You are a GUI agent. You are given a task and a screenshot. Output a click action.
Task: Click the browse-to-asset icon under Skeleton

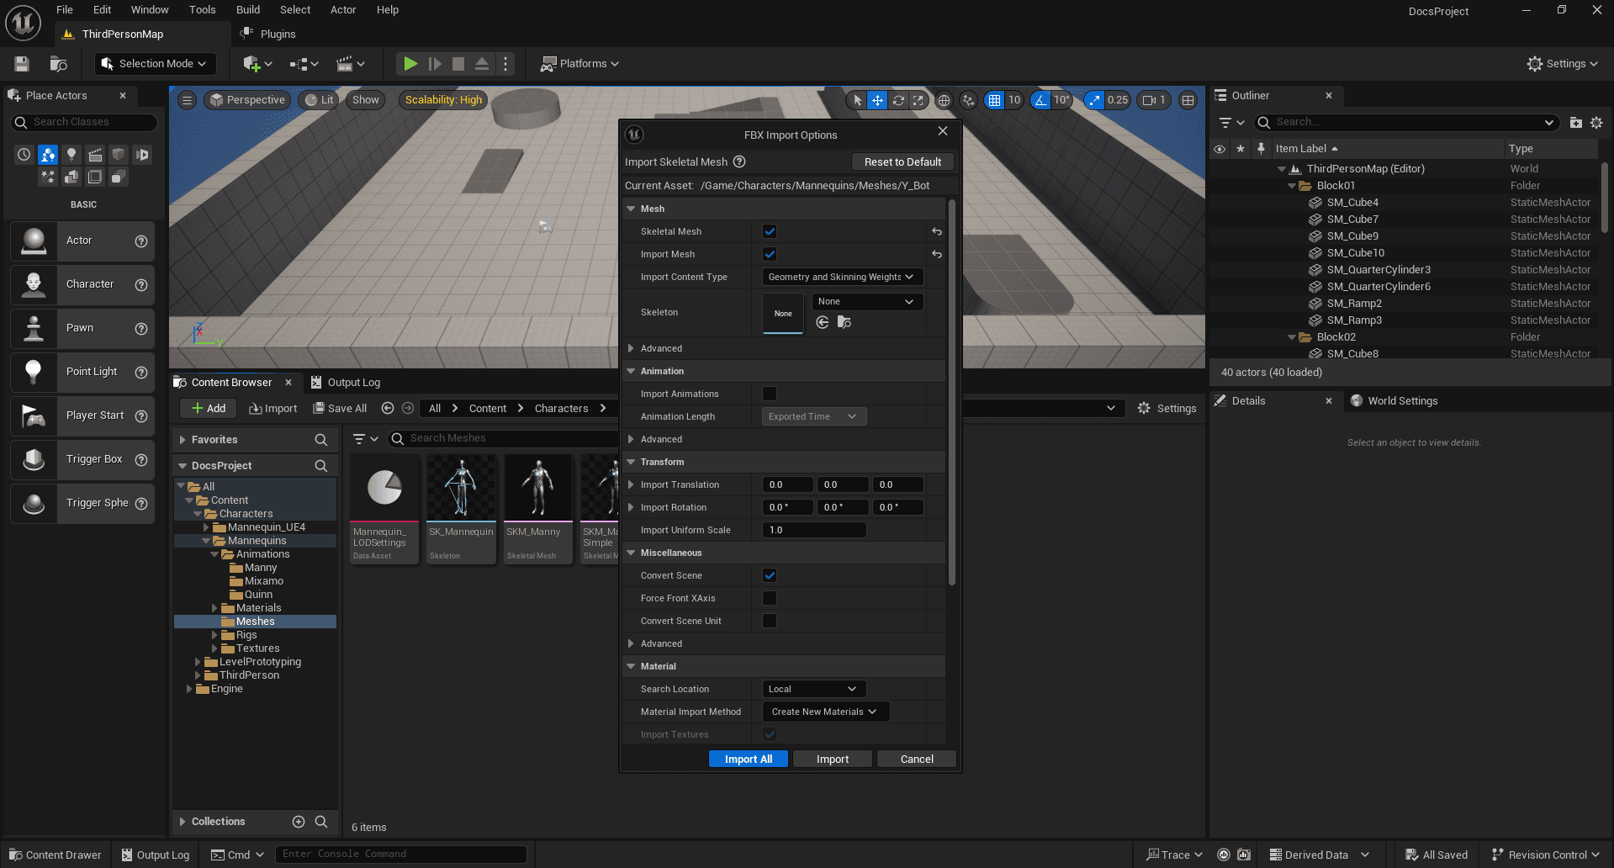(x=844, y=322)
